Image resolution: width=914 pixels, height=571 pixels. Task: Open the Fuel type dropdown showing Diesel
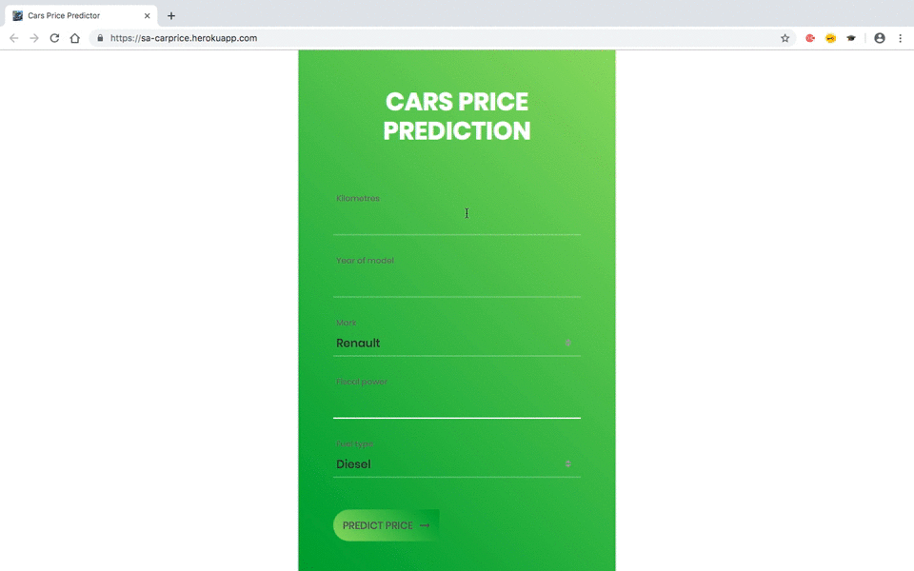tap(457, 463)
